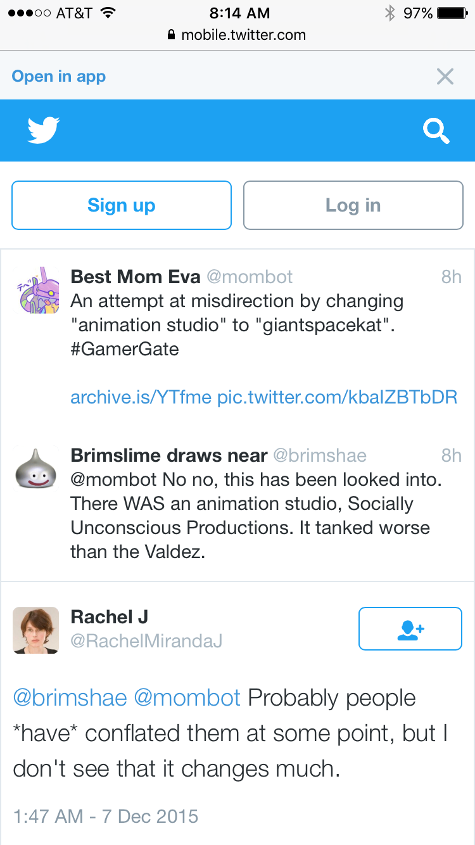475x845 pixels.
Task: Select the mobile.twitter.com address bar
Action: tap(237, 35)
